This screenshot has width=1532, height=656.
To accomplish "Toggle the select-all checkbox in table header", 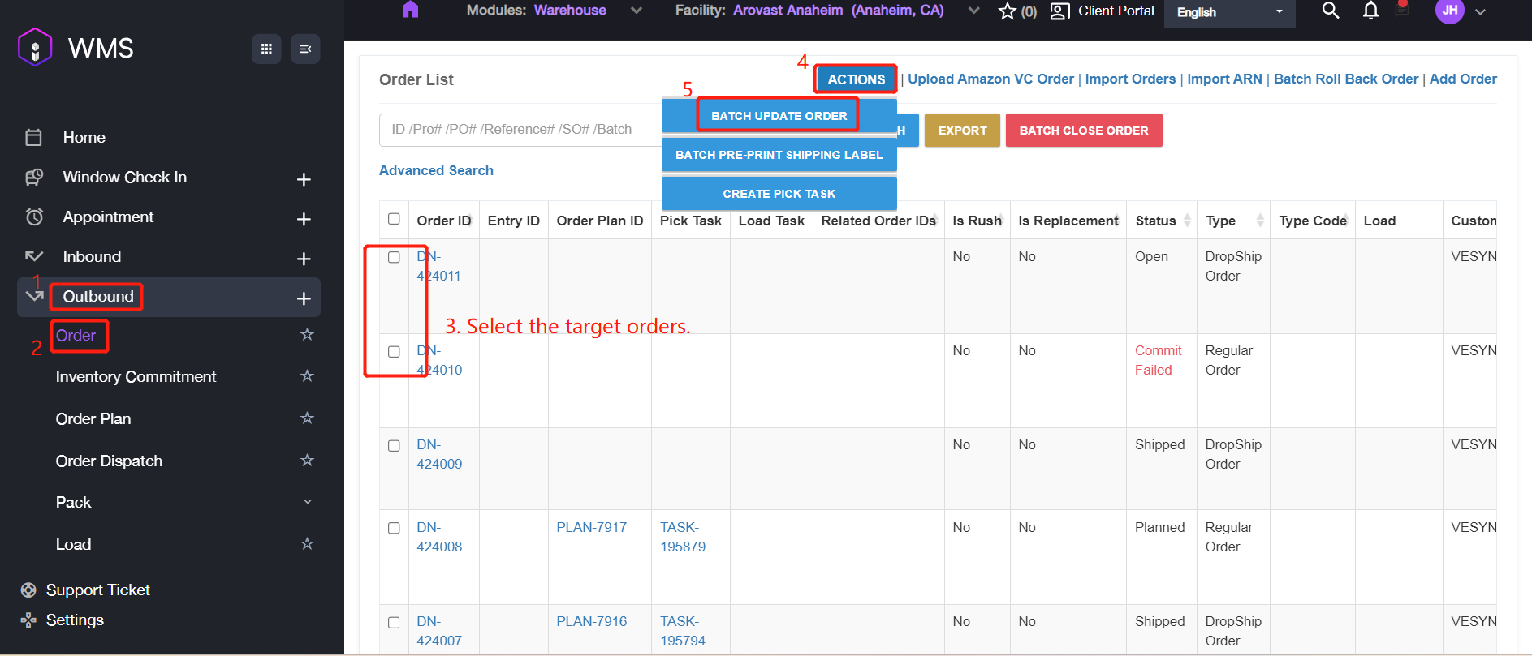I will click(394, 219).
